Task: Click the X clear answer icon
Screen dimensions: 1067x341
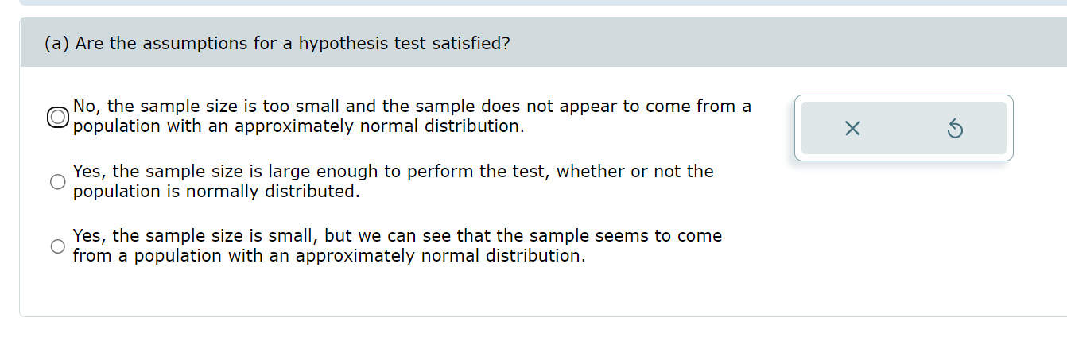Action: pos(852,128)
